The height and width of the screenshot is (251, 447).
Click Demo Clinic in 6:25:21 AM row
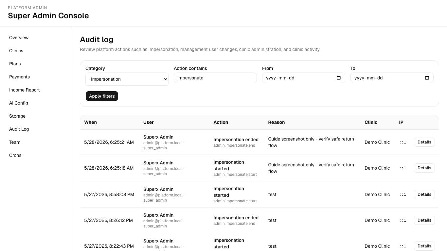tap(377, 142)
